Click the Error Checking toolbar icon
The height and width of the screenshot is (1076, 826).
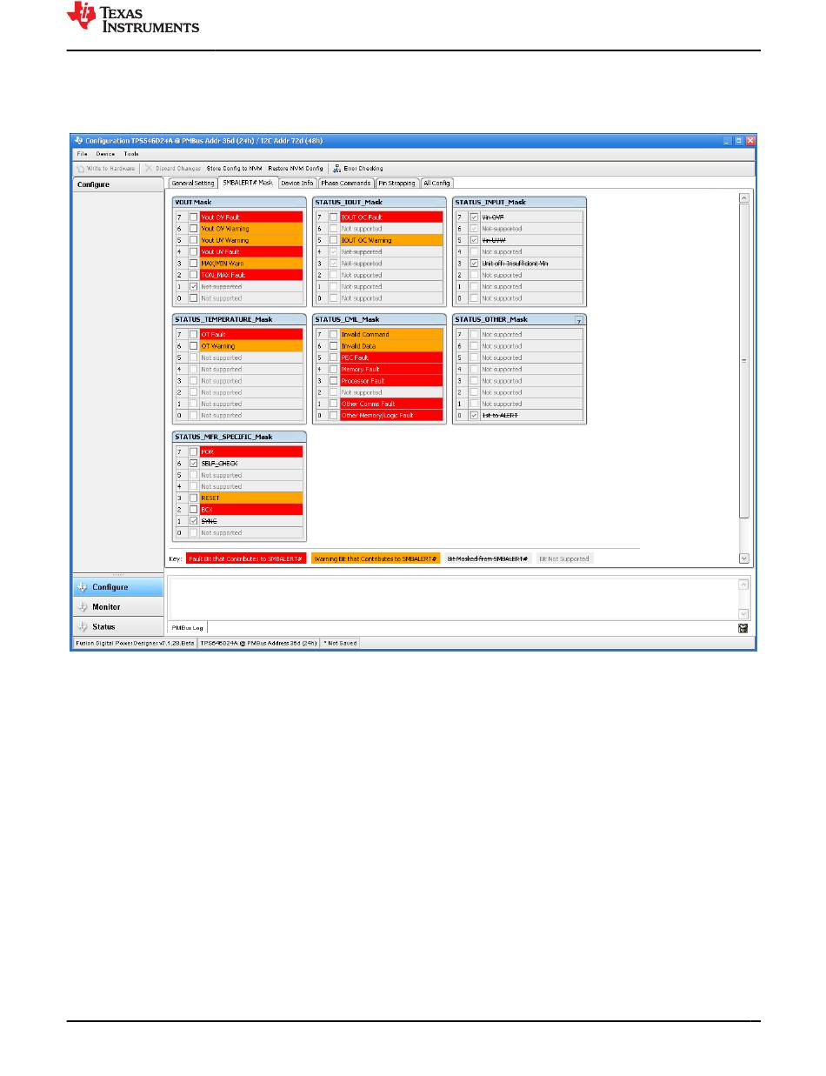point(336,168)
